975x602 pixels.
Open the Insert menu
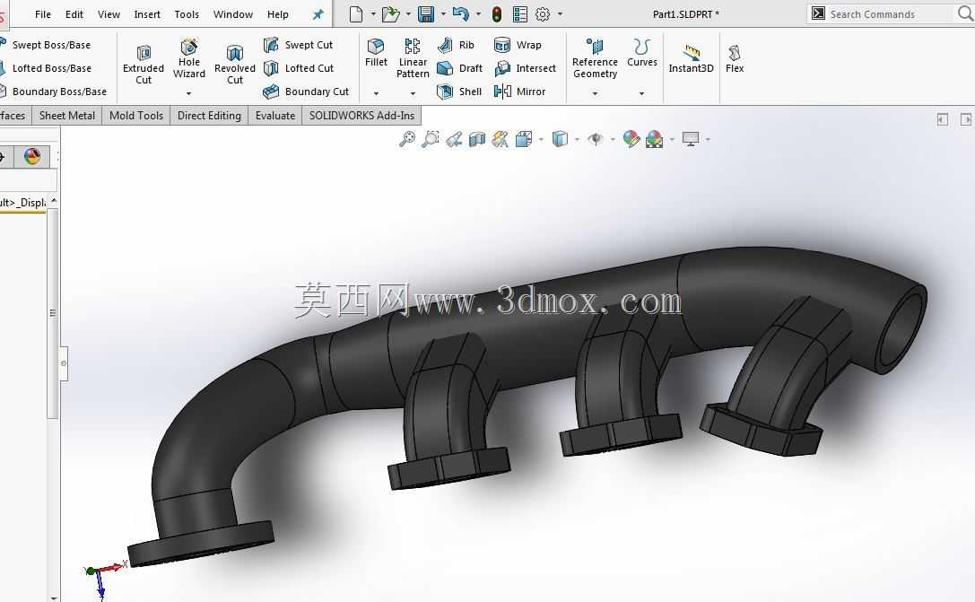coord(147,14)
